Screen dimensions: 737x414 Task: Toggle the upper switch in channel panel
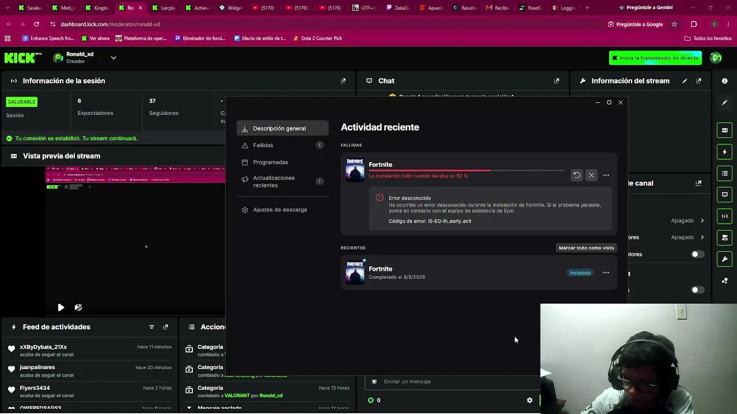(x=697, y=254)
